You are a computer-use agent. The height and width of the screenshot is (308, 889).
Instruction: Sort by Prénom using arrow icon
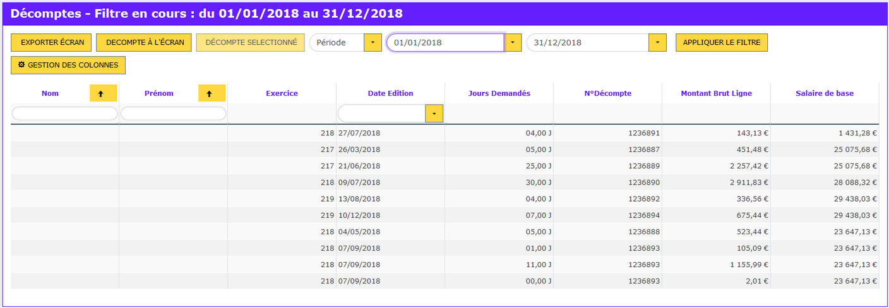pyautogui.click(x=212, y=93)
